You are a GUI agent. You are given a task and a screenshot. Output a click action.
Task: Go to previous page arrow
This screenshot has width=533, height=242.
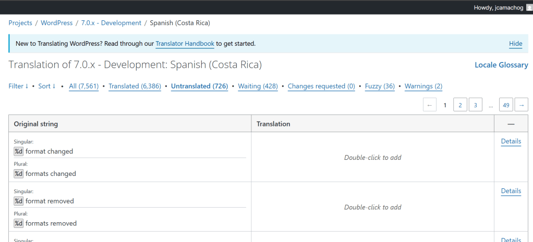429,105
